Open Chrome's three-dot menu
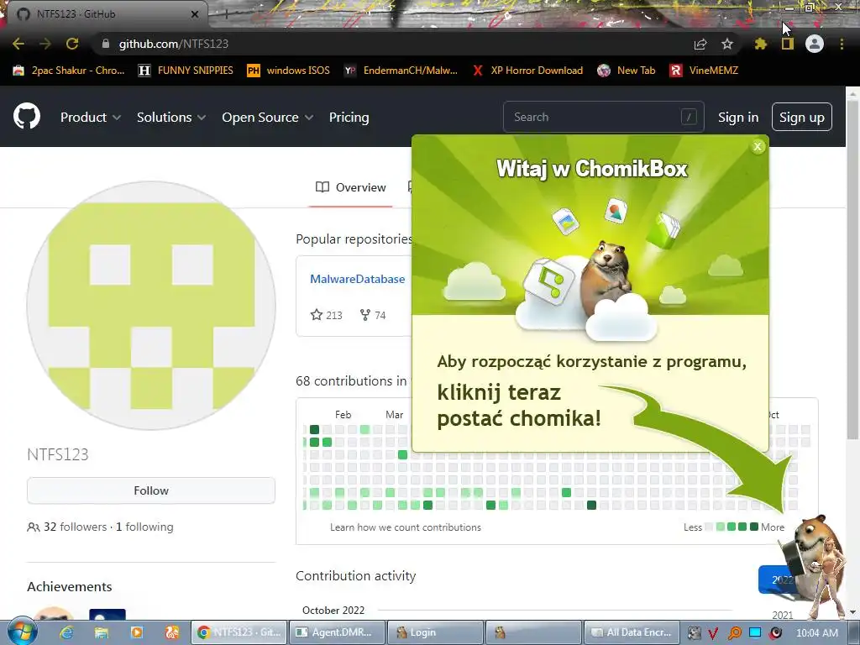This screenshot has width=860, height=645. tap(842, 44)
